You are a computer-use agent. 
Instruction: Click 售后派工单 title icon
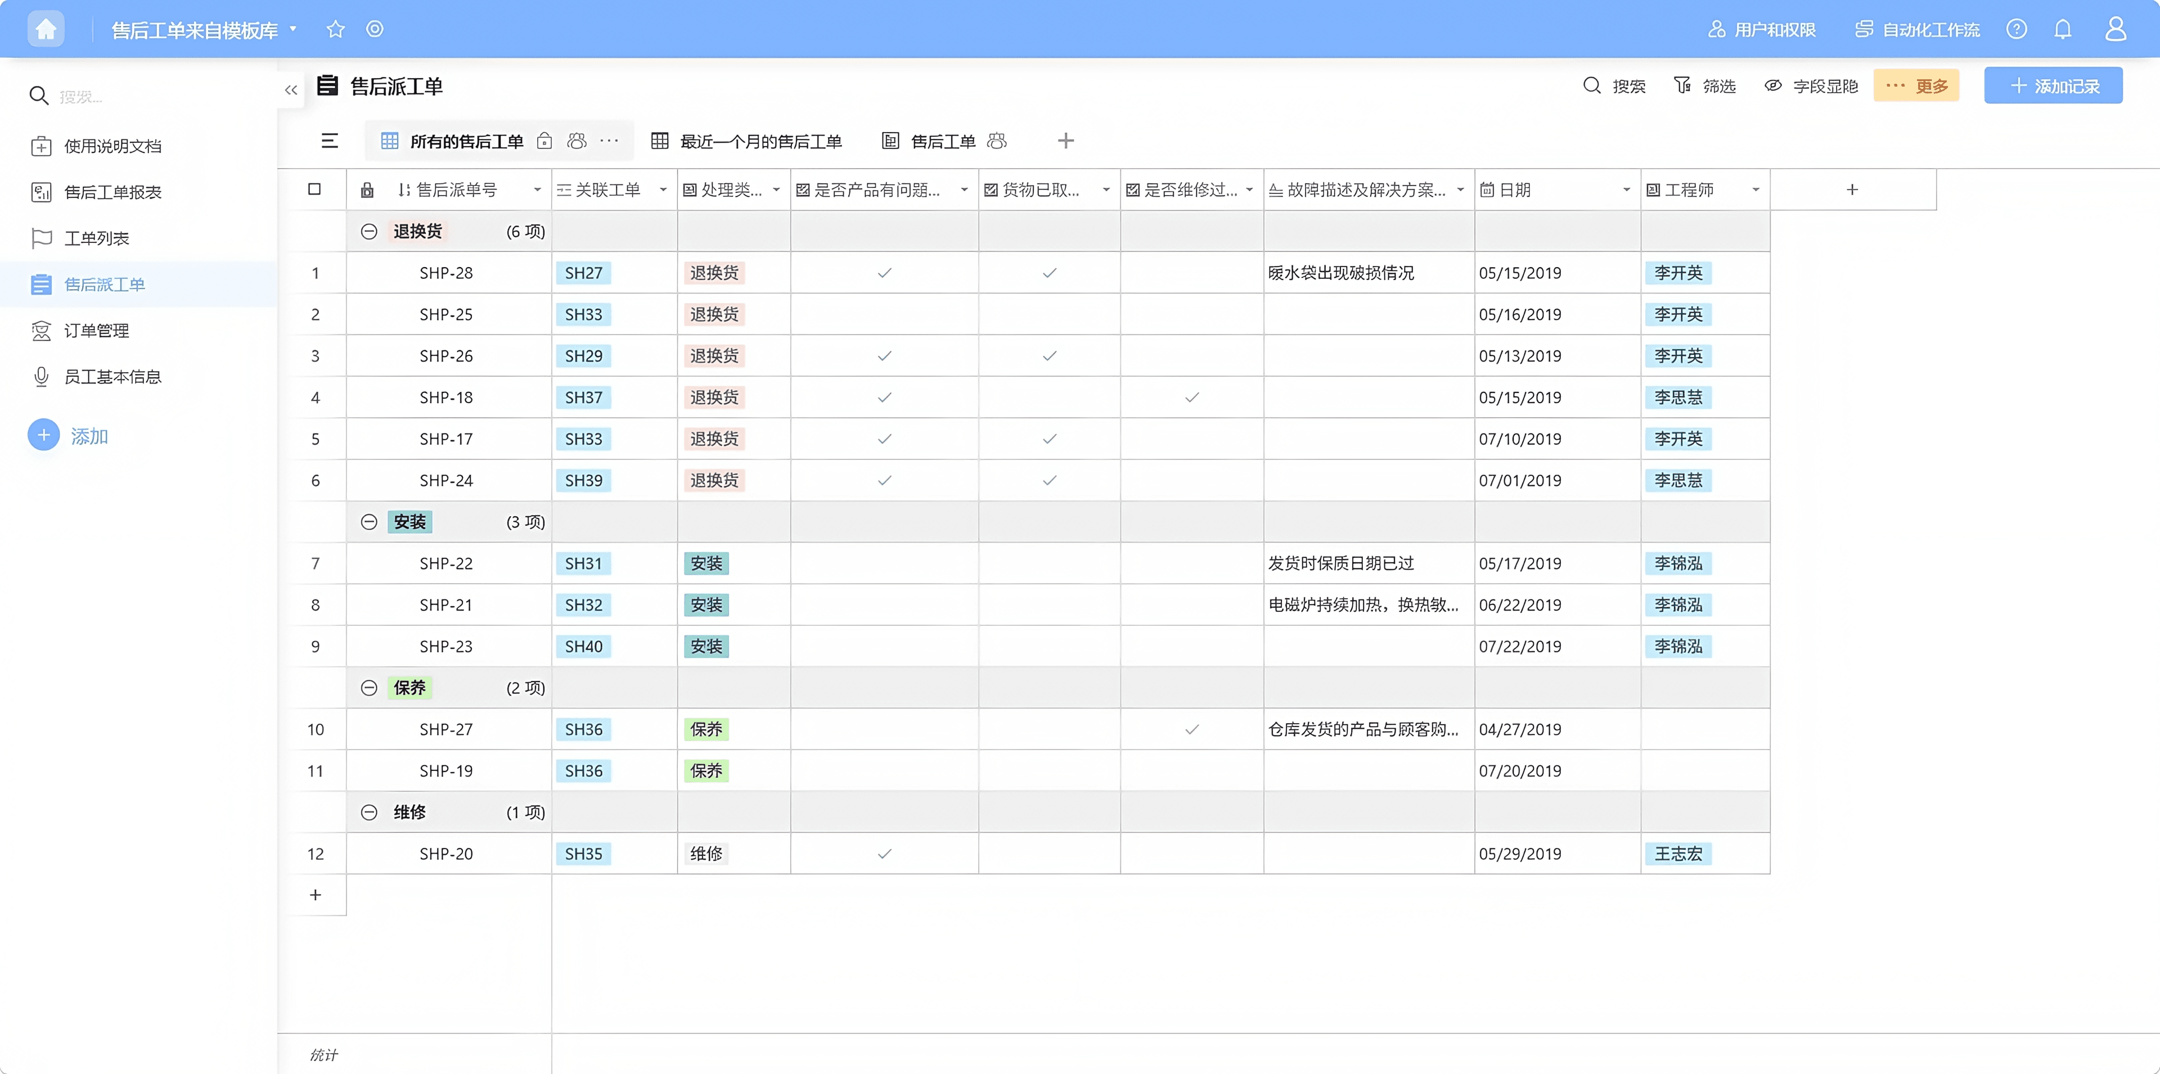pyautogui.click(x=328, y=85)
